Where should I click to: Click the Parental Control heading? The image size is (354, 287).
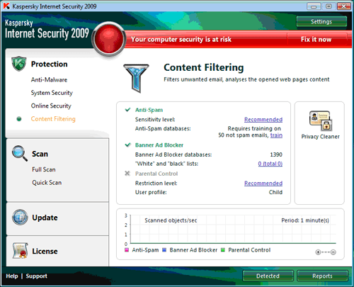click(x=156, y=174)
